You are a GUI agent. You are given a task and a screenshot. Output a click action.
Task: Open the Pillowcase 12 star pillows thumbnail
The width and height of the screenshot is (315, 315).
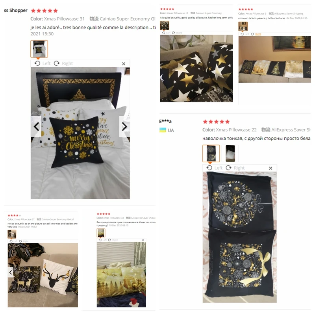(164, 26)
